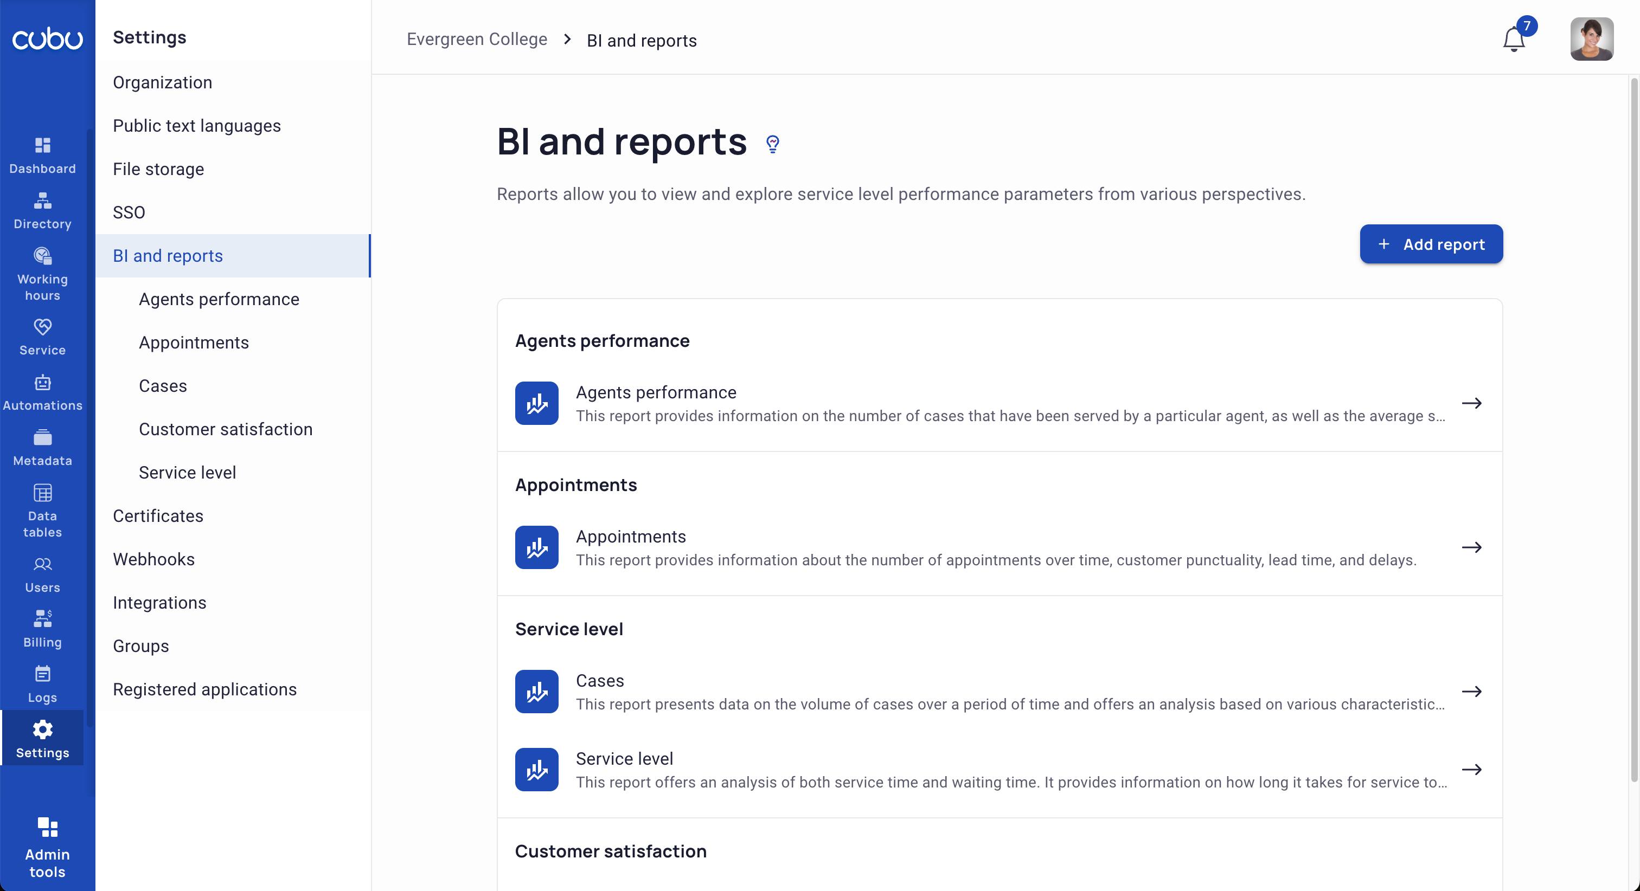Click the Agents performance report description text

1010,416
